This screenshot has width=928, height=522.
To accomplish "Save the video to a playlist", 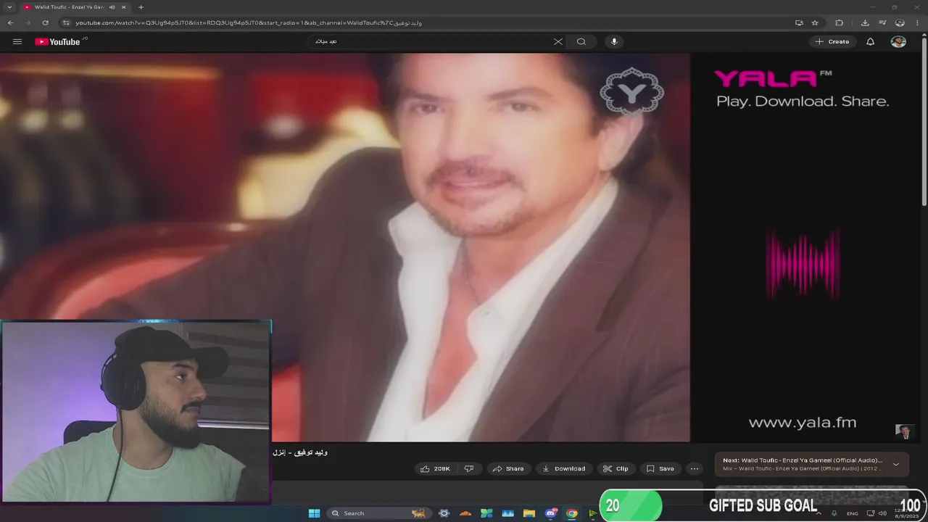I will 660,468.
